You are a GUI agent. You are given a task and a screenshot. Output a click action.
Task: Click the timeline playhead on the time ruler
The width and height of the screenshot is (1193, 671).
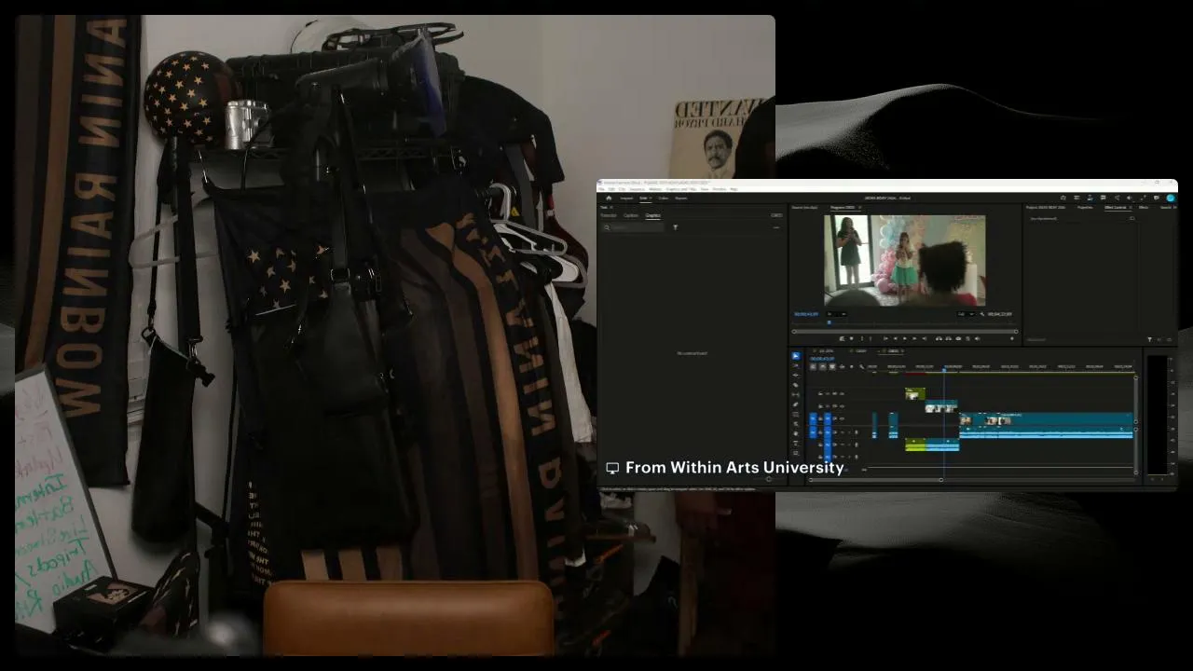point(944,368)
